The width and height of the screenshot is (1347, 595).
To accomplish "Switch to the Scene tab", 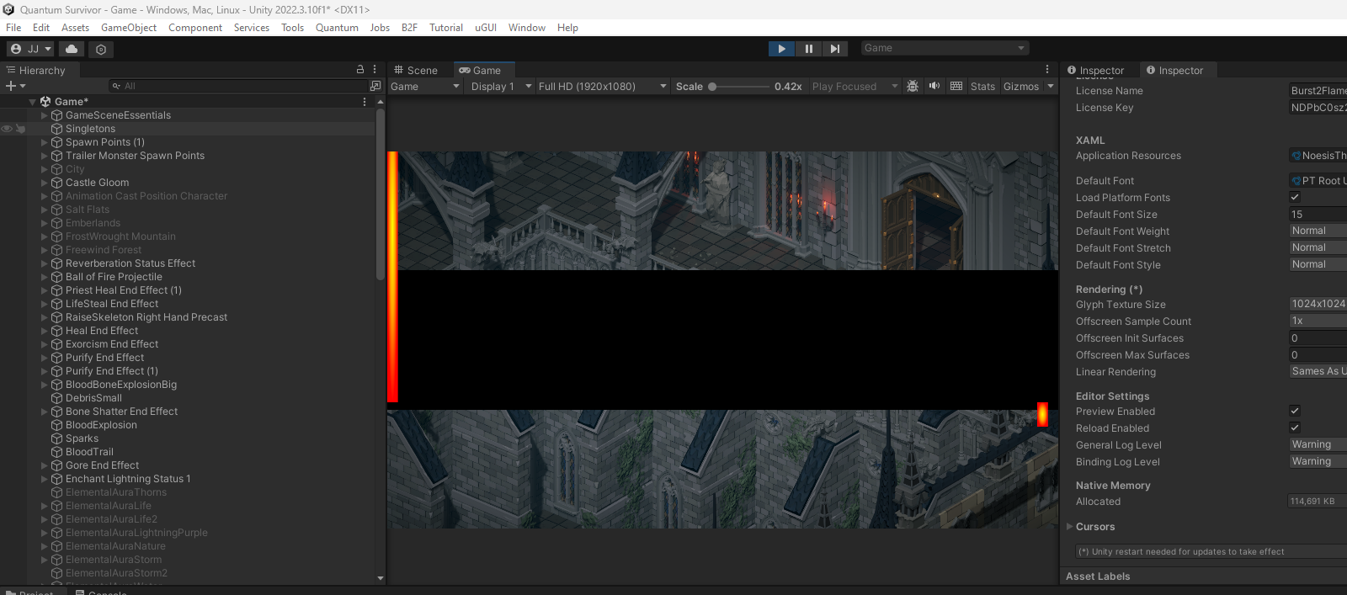I will (x=416, y=71).
